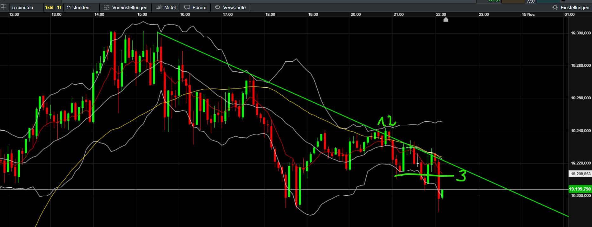Click the chart layout grid icon

click(3, 7)
